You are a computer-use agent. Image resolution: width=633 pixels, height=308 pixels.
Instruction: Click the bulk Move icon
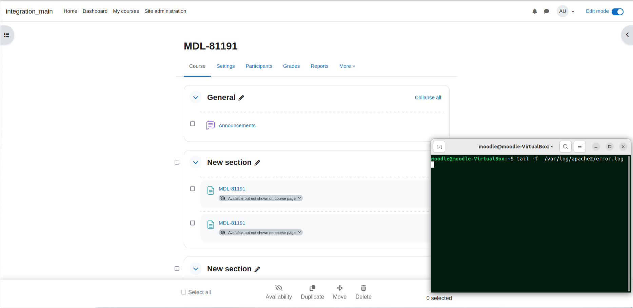coord(340,288)
